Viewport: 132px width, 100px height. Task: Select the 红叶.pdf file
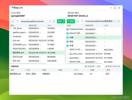[37, 61]
